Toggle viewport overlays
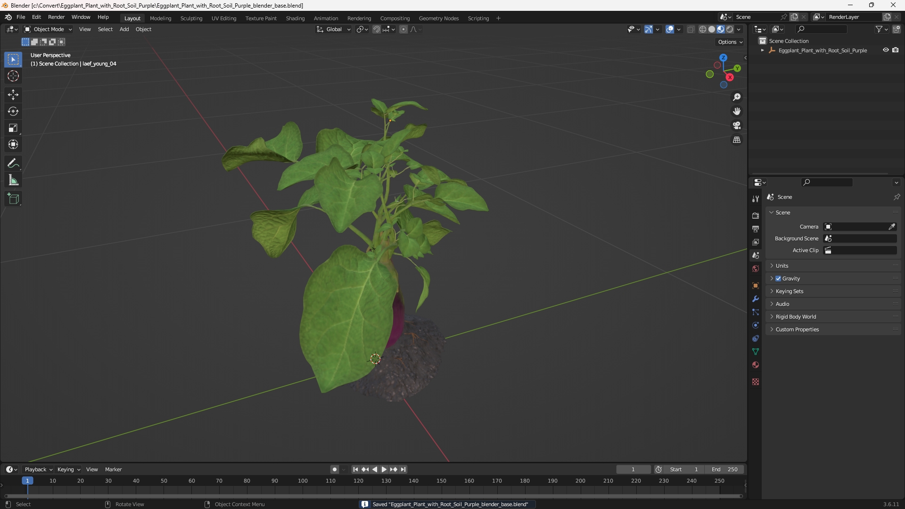905x509 pixels. pyautogui.click(x=670, y=29)
